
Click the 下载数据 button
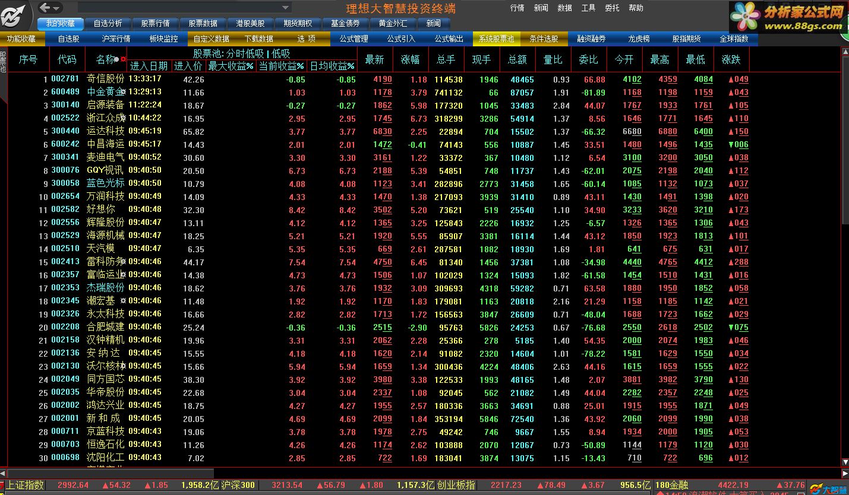pyautogui.click(x=259, y=39)
